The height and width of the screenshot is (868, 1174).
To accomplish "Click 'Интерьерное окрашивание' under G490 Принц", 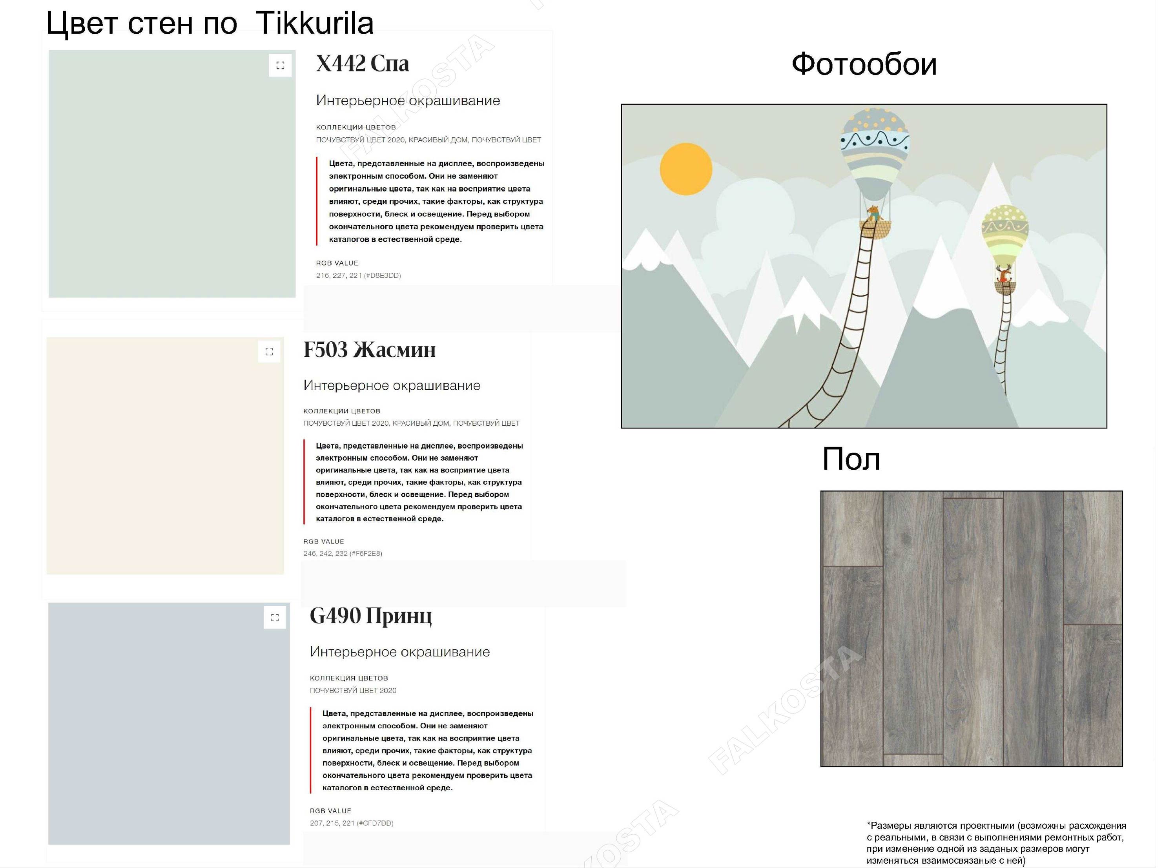I will (x=400, y=651).
